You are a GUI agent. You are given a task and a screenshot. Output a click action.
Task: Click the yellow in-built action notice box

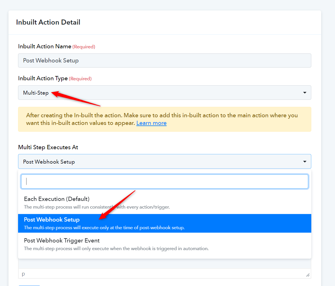pos(165,119)
